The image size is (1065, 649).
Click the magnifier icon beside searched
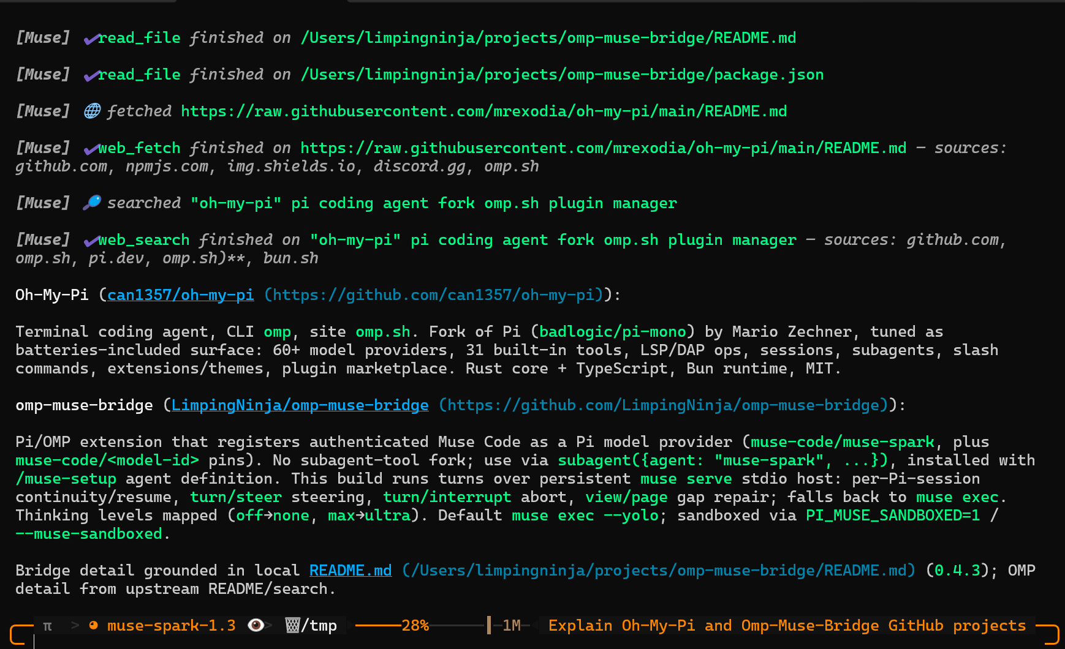coord(92,203)
